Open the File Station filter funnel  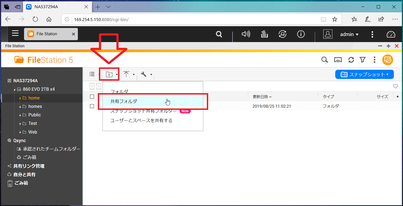click(x=362, y=60)
